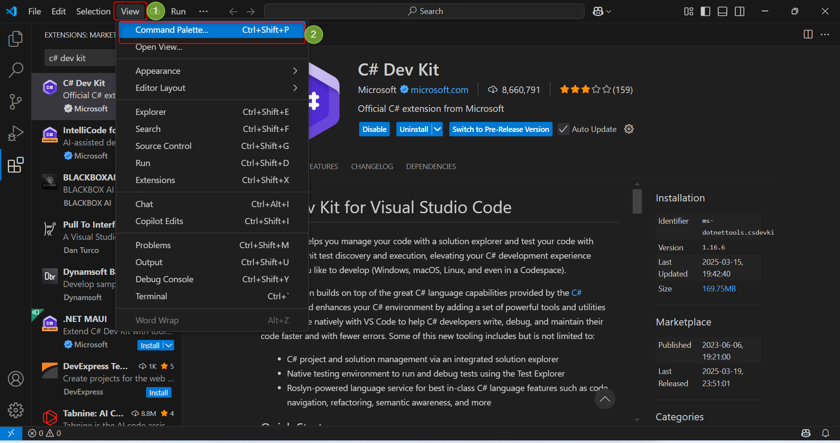
Task: Open the microsoft.com publisher link
Action: pyautogui.click(x=439, y=90)
